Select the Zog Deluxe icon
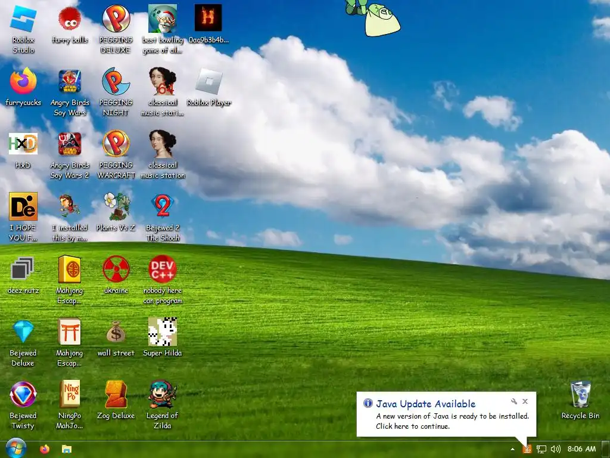This screenshot has width=610, height=458. pyautogui.click(x=116, y=400)
